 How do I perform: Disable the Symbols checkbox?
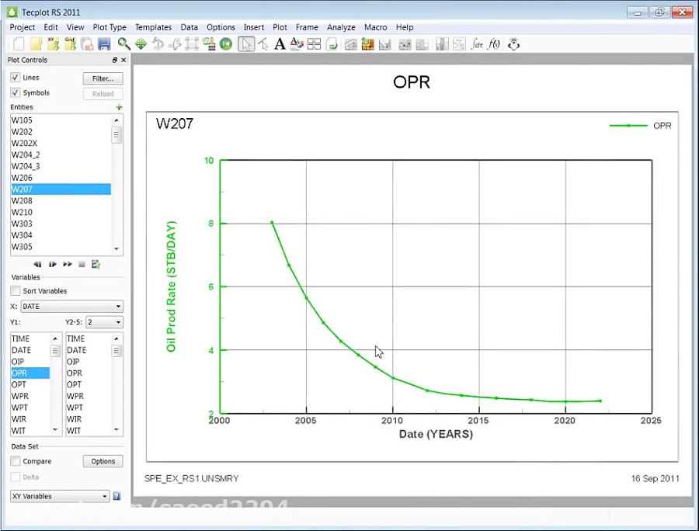point(15,92)
